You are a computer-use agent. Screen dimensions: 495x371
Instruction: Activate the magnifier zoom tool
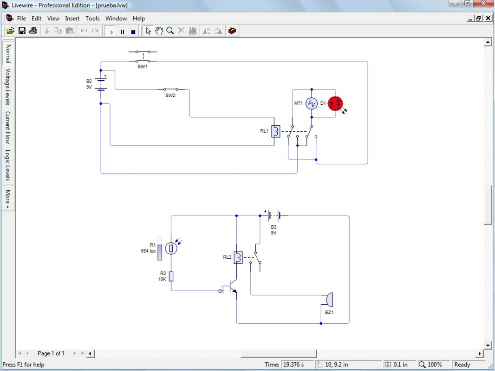point(170,31)
